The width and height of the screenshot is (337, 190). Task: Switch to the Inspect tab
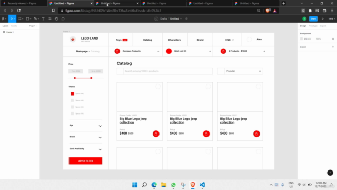point(323,26)
